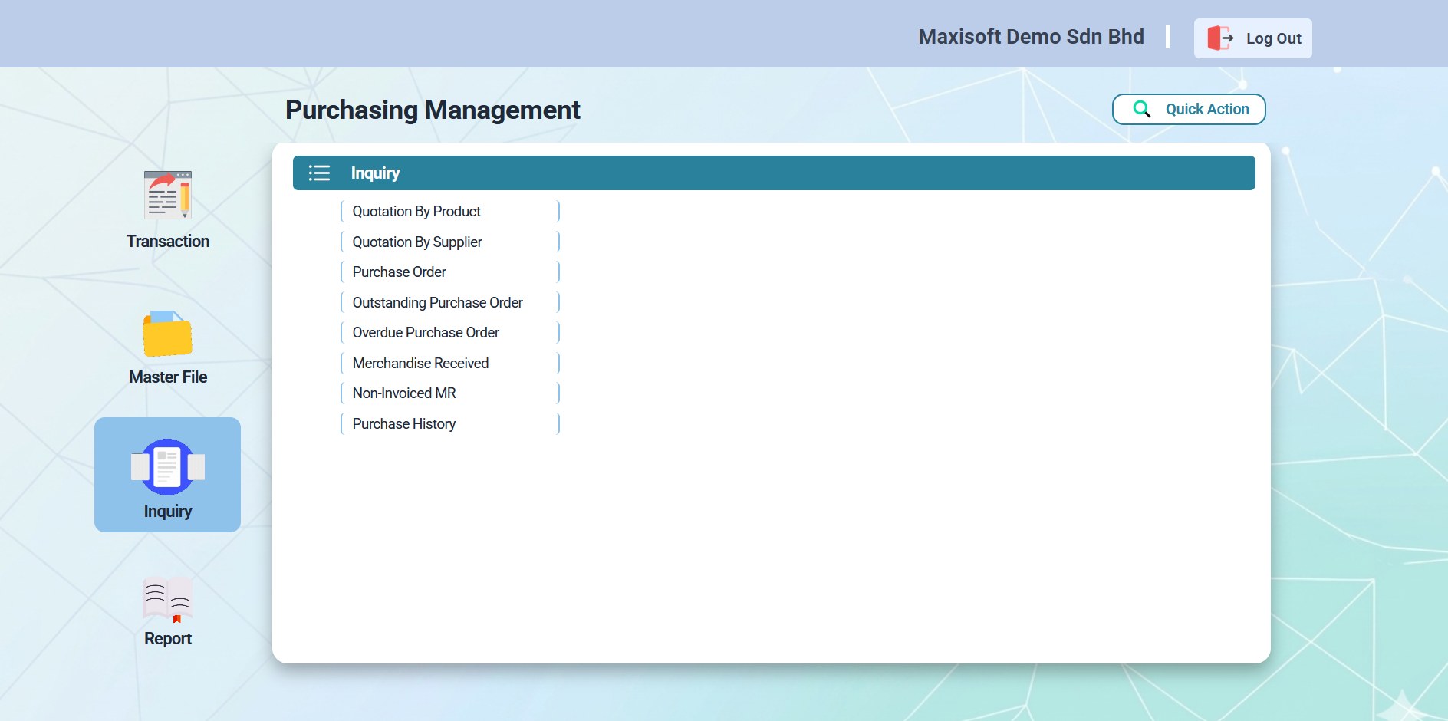The width and height of the screenshot is (1448, 721).
Task: Open Outstanding Purchase Order inquiry
Action: coord(450,302)
